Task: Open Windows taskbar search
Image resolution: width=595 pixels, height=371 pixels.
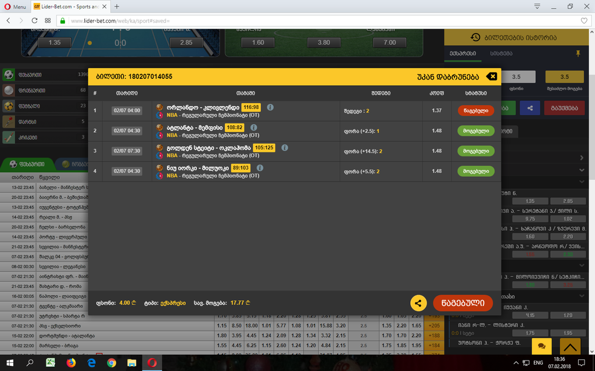Action: point(30,363)
